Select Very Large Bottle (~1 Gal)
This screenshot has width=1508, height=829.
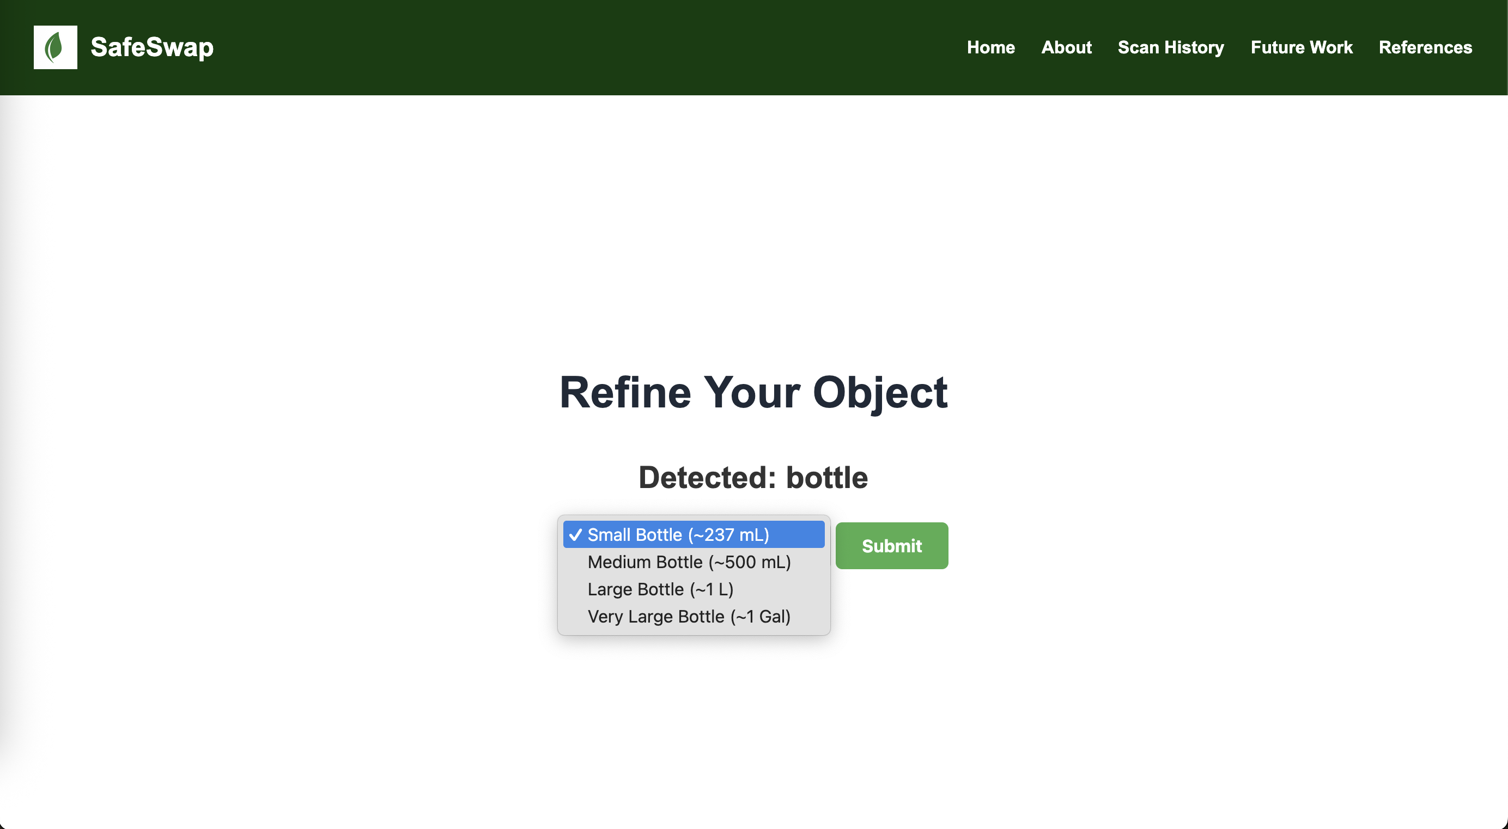point(689,617)
